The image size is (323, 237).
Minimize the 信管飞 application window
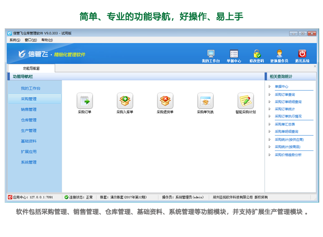294,33
